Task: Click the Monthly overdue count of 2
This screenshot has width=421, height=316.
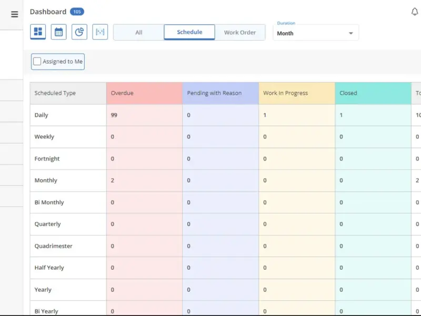Action: 112,180
